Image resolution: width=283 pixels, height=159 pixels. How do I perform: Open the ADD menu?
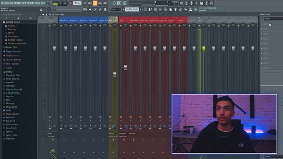(x=11, y=3)
